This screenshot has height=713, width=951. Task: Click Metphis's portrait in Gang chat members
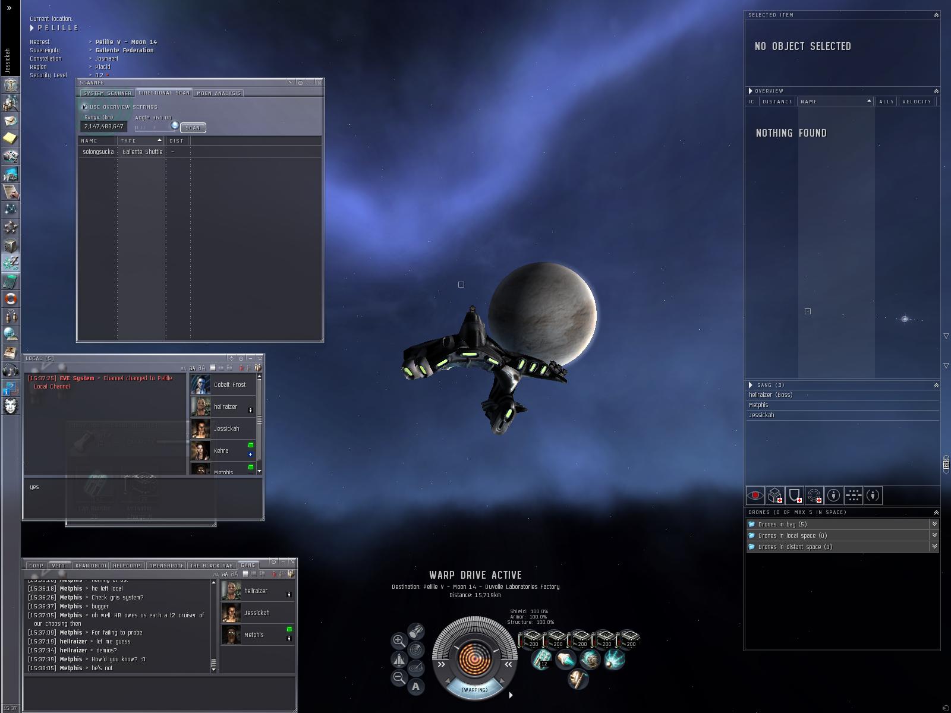[x=231, y=635]
